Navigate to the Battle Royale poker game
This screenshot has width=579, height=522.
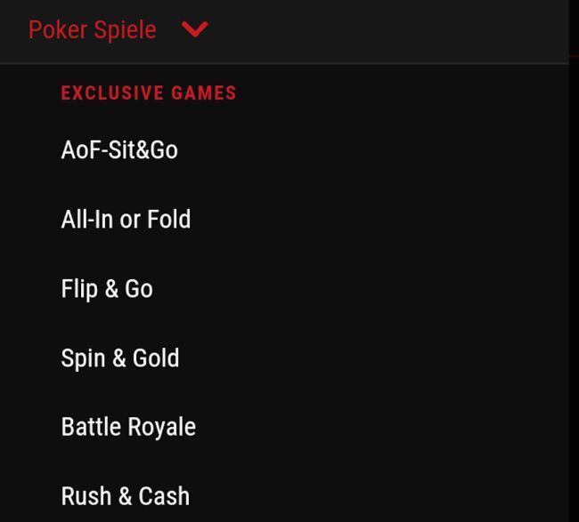[x=128, y=427]
